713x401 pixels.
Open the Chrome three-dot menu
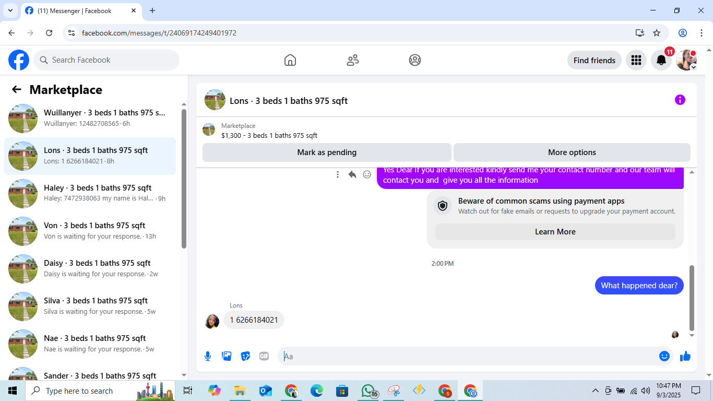tap(701, 33)
